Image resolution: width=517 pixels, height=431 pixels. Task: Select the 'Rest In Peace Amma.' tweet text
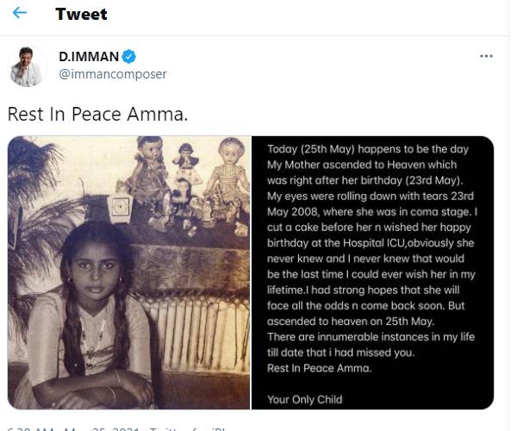pos(97,114)
